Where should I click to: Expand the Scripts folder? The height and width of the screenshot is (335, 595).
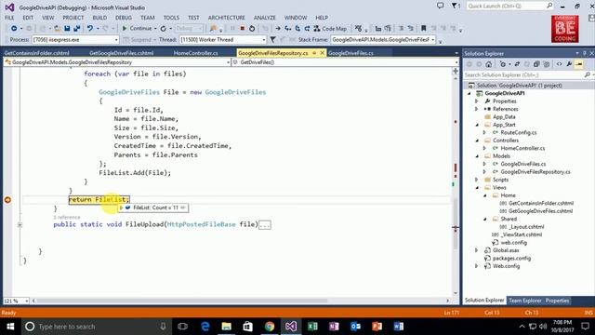click(477, 180)
